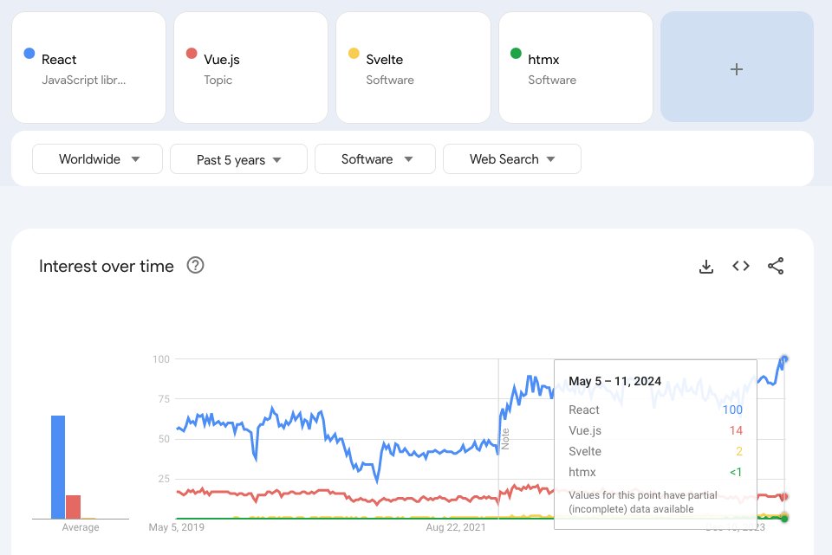Click the Interest over time heading

click(x=106, y=266)
